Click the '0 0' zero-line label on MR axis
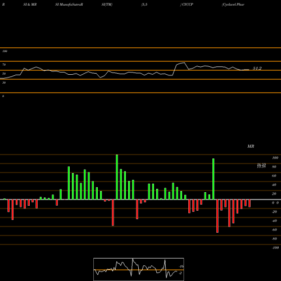 (275, 203)
